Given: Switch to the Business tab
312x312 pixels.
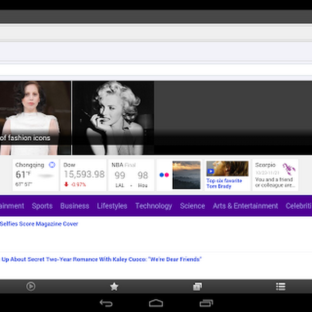Looking at the screenshot, I should [x=75, y=206].
